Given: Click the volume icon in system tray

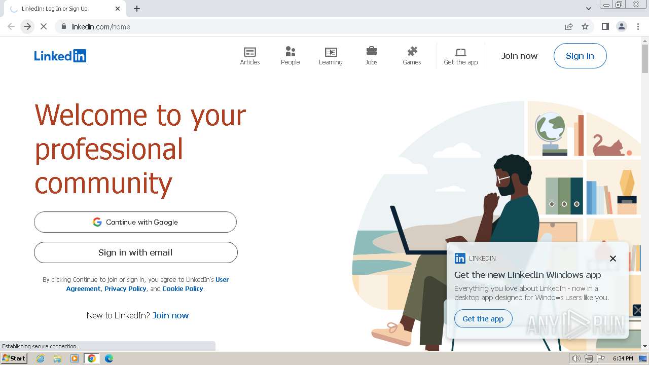Looking at the screenshot, I should [x=576, y=358].
